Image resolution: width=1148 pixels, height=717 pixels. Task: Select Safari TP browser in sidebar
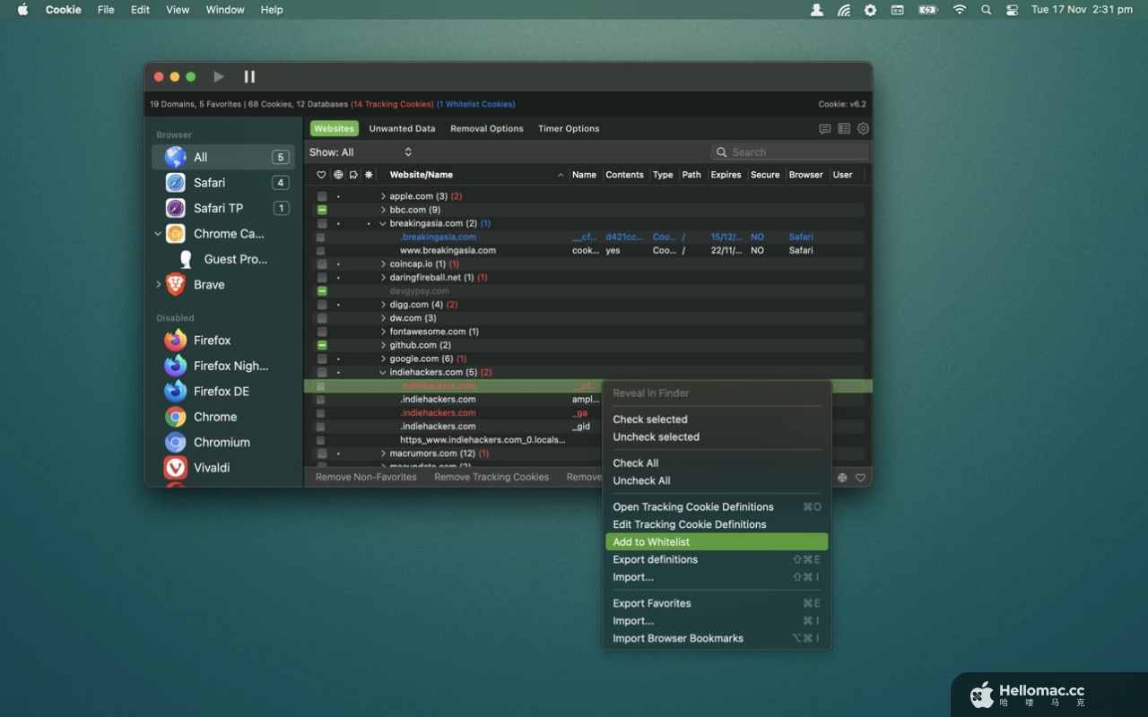point(223,208)
